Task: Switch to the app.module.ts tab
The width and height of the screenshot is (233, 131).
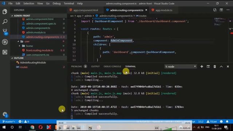Action: tap(163, 10)
